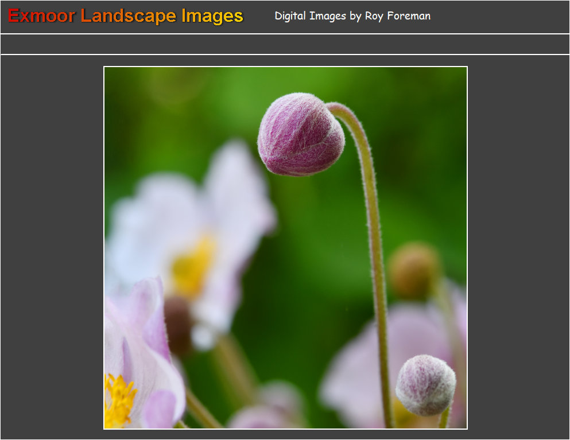This screenshot has height=440, width=570.
Task: Click the word Images in the orange heading
Action: [212, 16]
